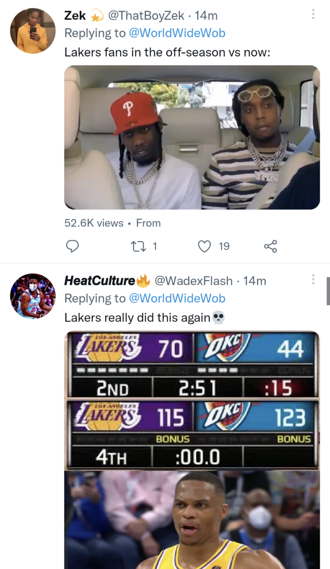330x569 pixels.
Task: Click the retweet icon showing 1 retweet
Action: point(142,246)
